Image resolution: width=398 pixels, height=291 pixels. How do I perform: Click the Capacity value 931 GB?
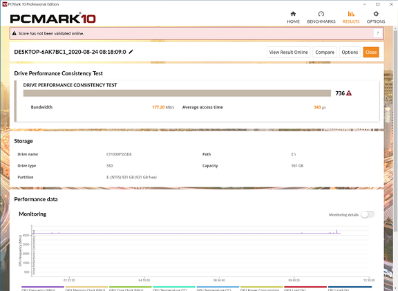tap(297, 166)
